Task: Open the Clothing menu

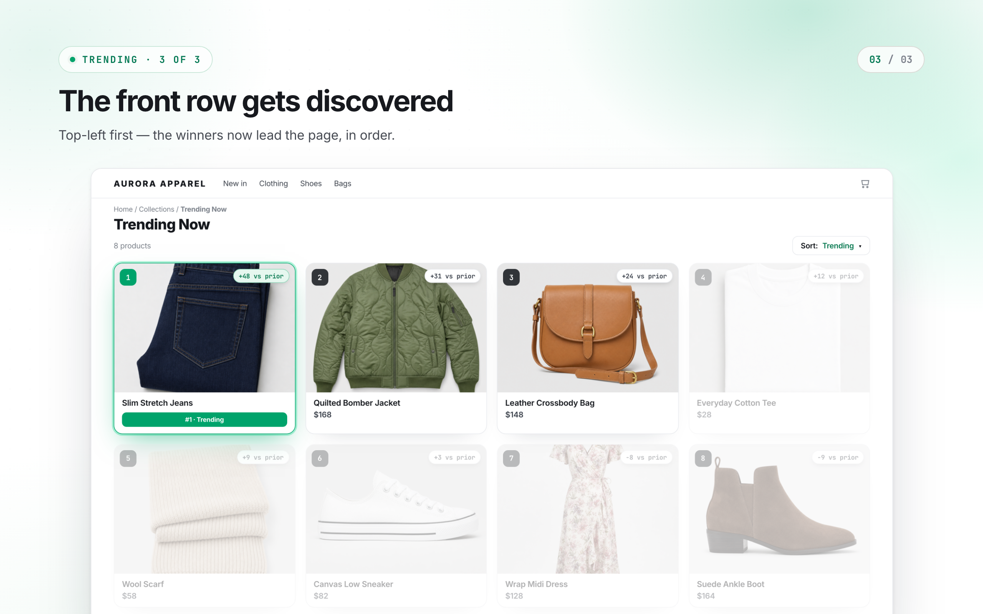Action: coord(273,183)
